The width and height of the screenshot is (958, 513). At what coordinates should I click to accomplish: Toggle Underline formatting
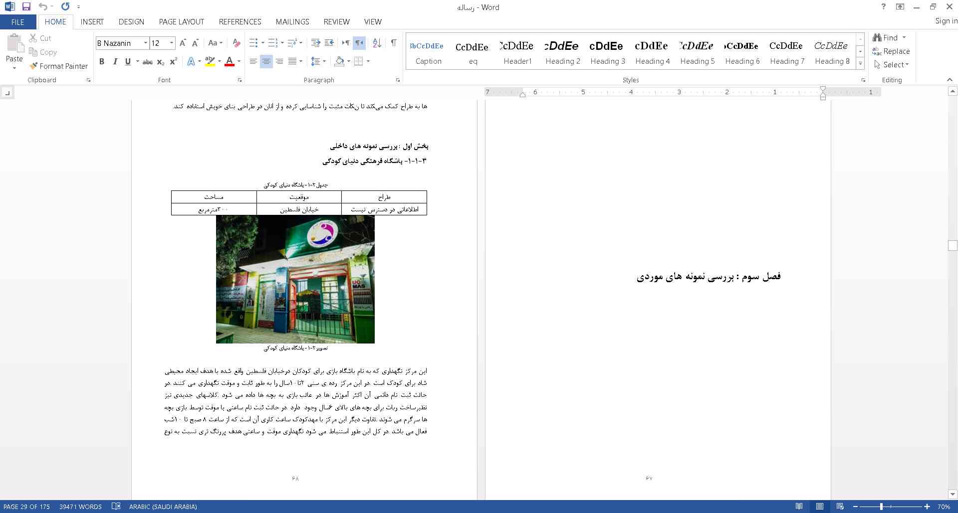click(x=128, y=61)
